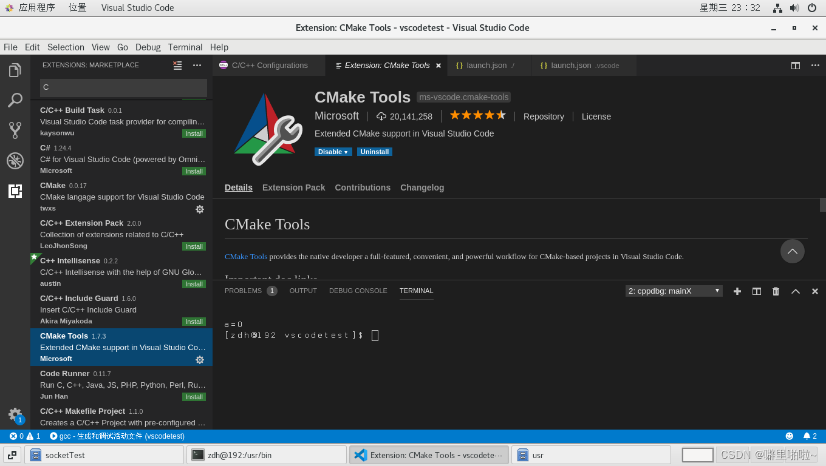The height and width of the screenshot is (466, 826).
Task: Open network icon in system tray
Action: 777,8
